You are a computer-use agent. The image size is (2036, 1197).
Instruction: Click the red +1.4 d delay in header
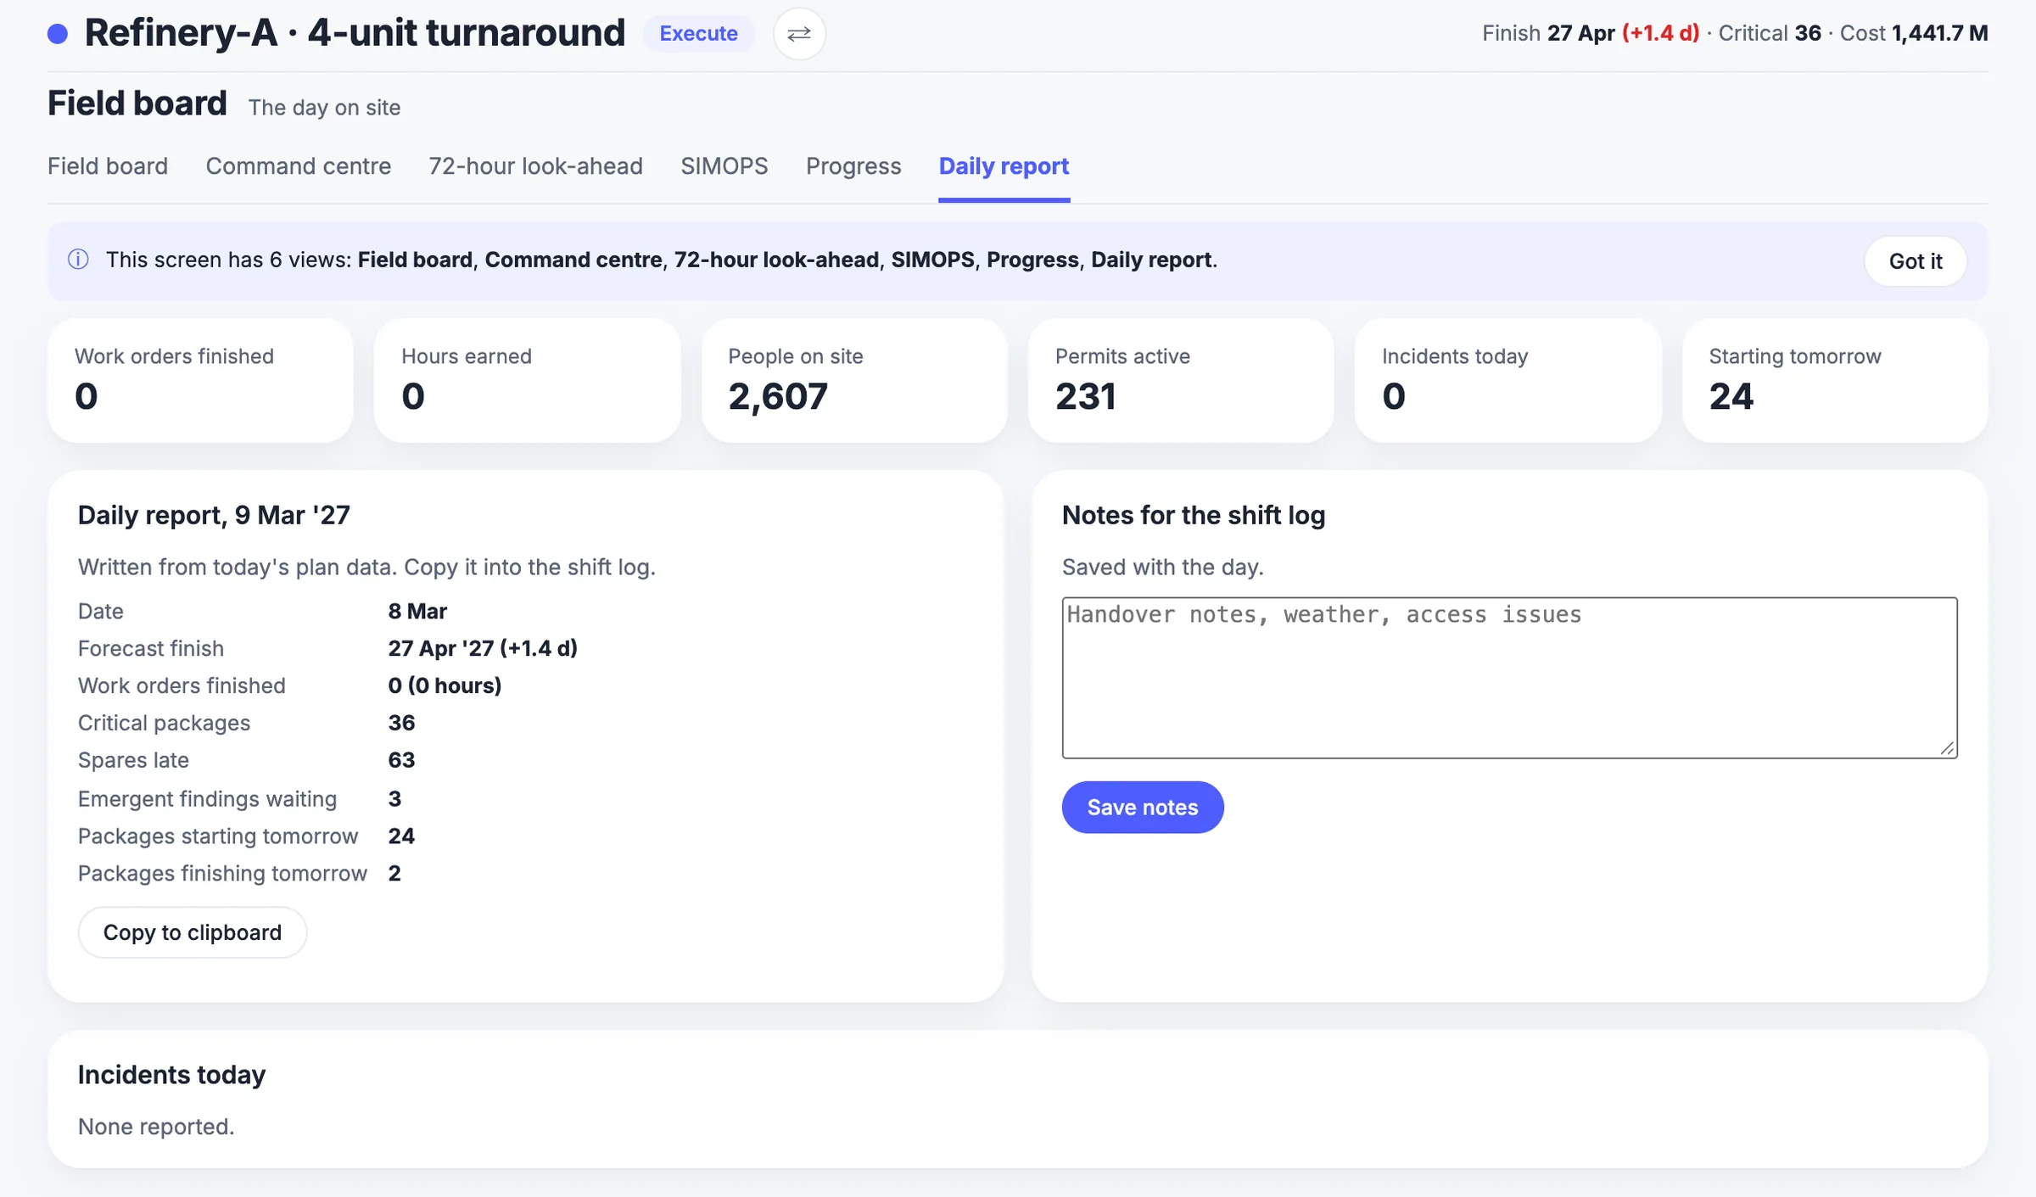[x=1660, y=33]
